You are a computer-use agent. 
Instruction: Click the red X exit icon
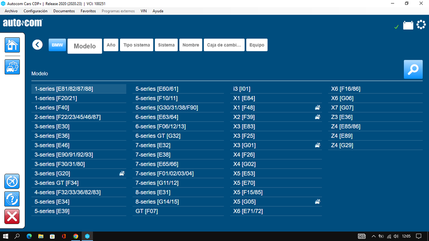[x=12, y=217]
